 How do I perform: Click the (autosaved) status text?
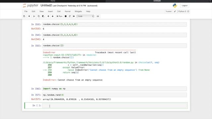click(x=92, y=6)
